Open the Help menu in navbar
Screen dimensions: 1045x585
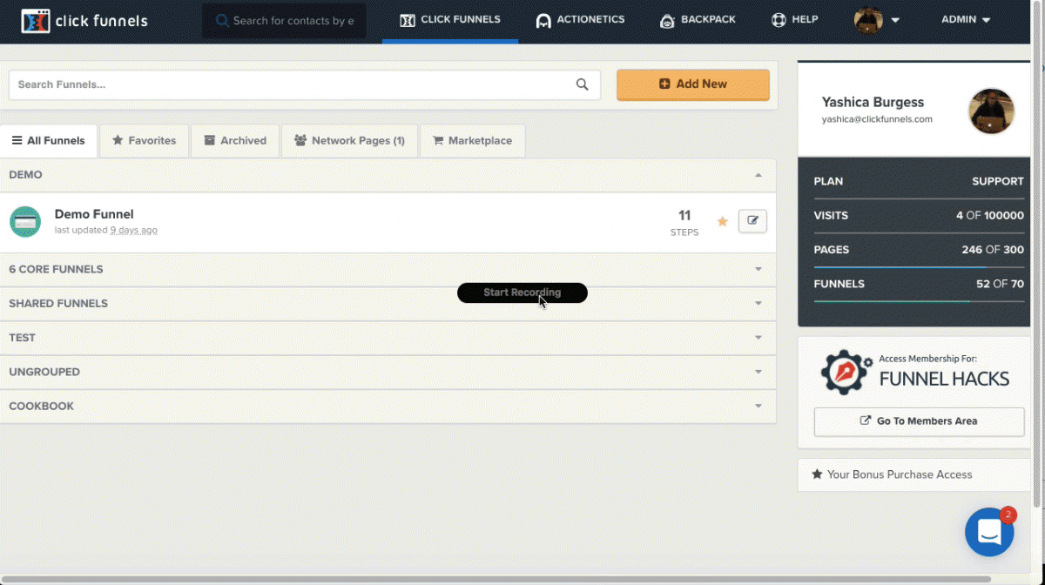click(794, 20)
